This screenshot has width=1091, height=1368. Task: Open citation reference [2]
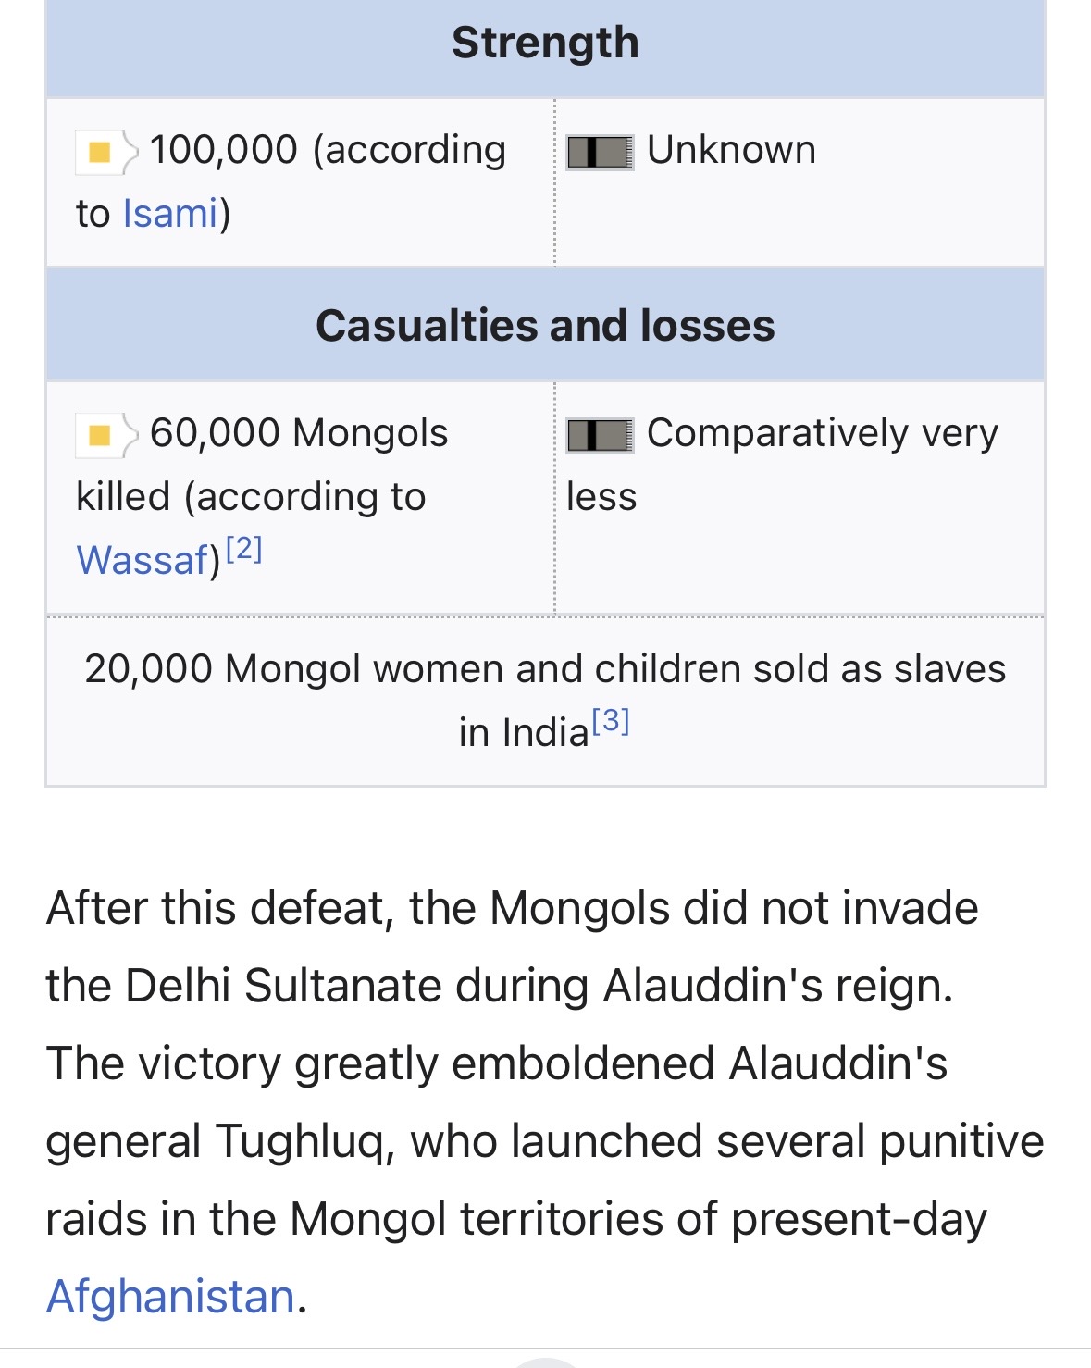pyautogui.click(x=244, y=548)
